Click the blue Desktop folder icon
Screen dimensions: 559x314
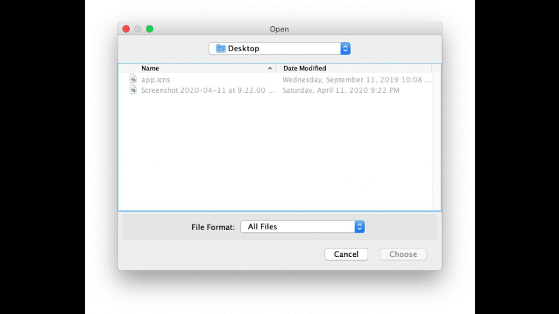coord(220,48)
